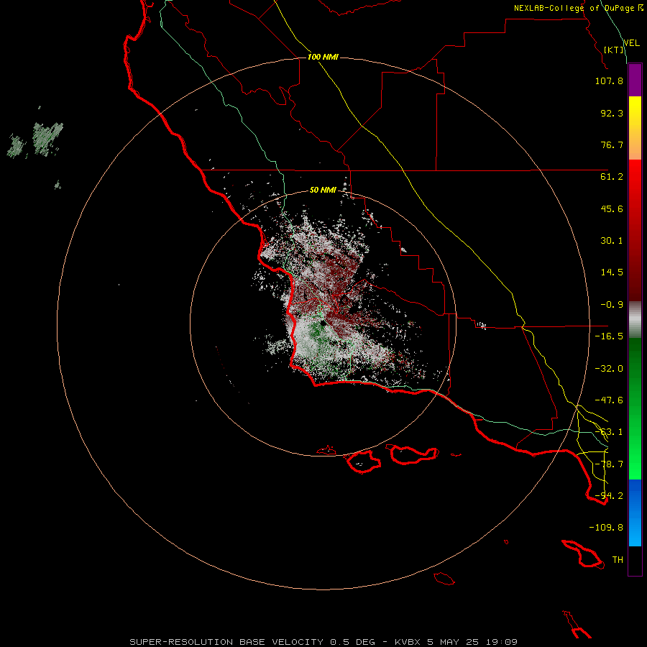Pick the purple top segment of velocity scale
The width and height of the screenshot is (647, 647).
pos(635,80)
